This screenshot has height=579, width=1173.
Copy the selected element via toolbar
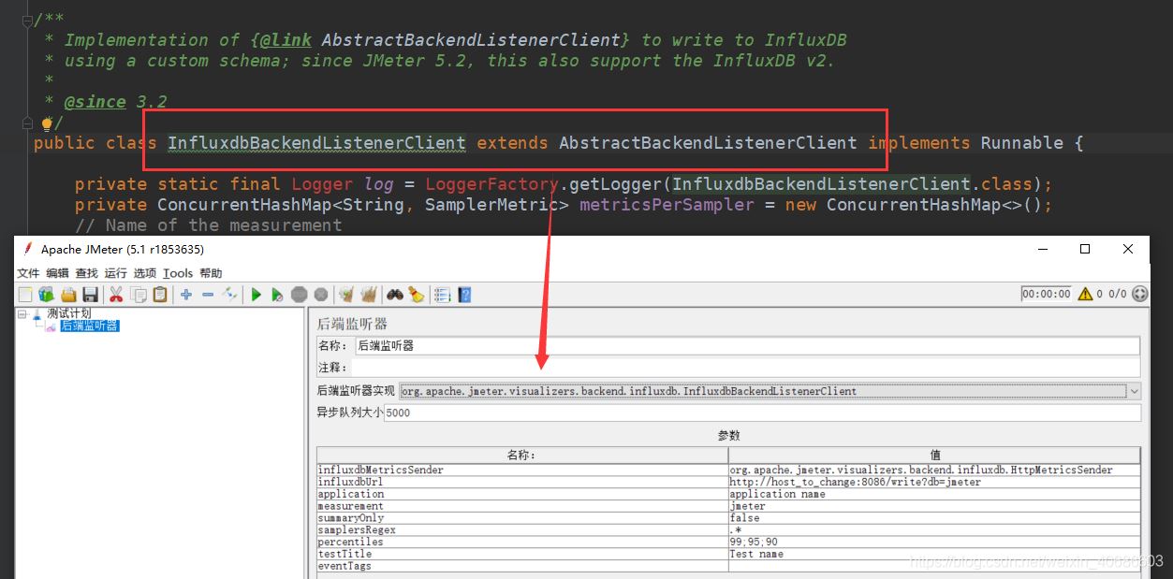click(x=139, y=295)
